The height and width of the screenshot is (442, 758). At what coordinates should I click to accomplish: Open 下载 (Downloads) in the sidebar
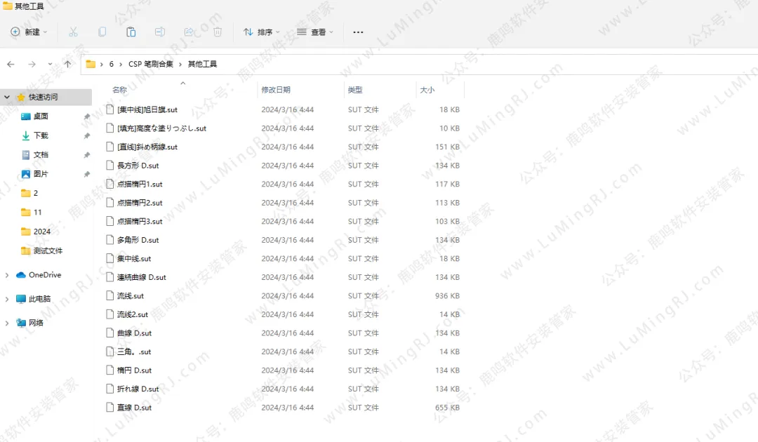coord(41,135)
